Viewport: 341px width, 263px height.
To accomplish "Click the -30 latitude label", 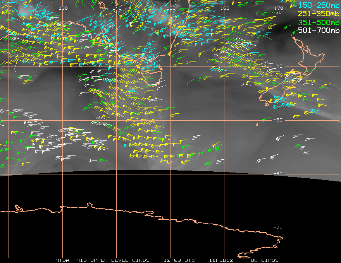I will [277, 13].
